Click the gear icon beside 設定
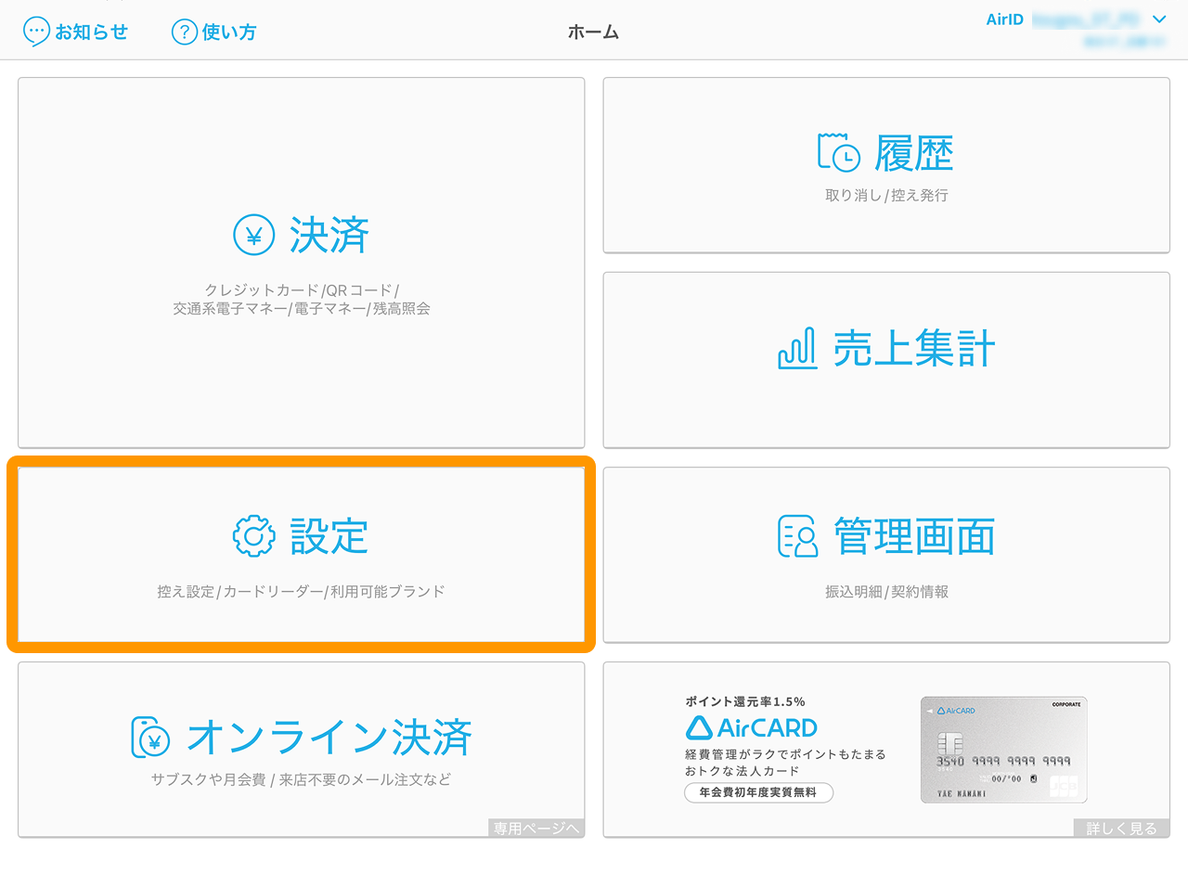 pos(253,536)
